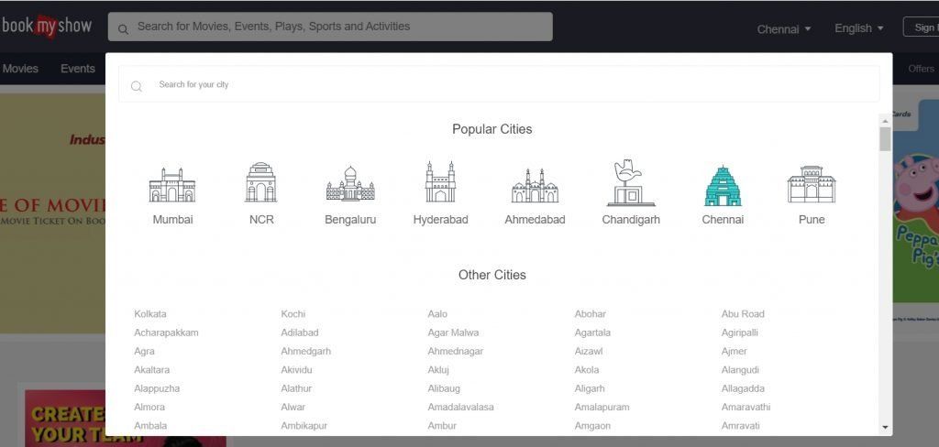Choose the Ahmedabad mosque icon
Viewport: 939px width, 447px height.
pyautogui.click(x=535, y=186)
